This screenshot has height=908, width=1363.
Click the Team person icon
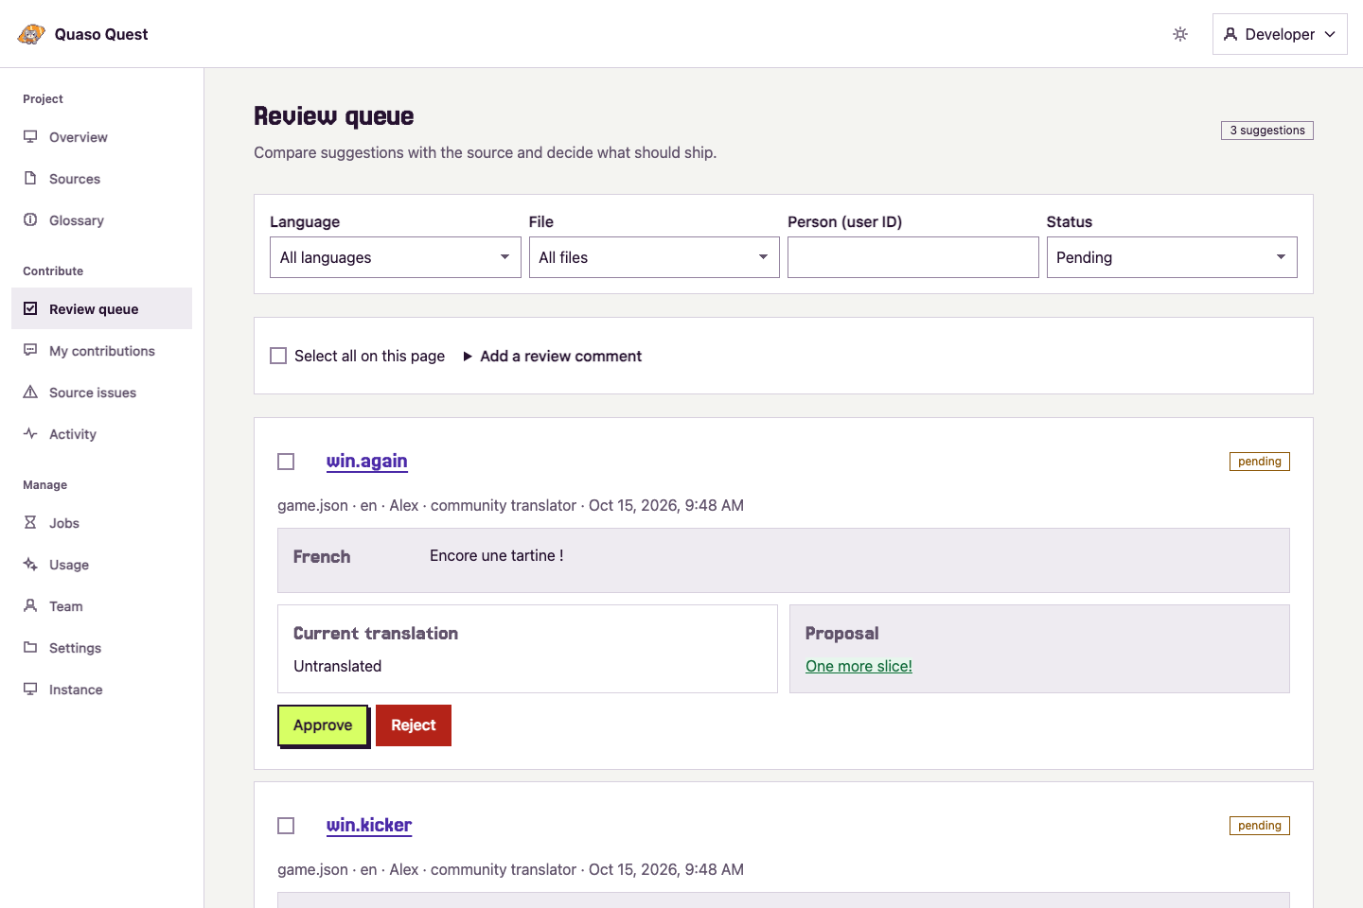pyautogui.click(x=30, y=605)
